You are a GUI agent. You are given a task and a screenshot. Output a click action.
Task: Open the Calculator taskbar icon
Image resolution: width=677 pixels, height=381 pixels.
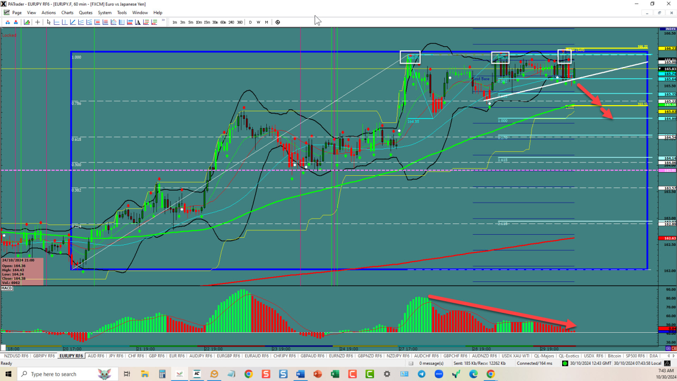(162, 374)
